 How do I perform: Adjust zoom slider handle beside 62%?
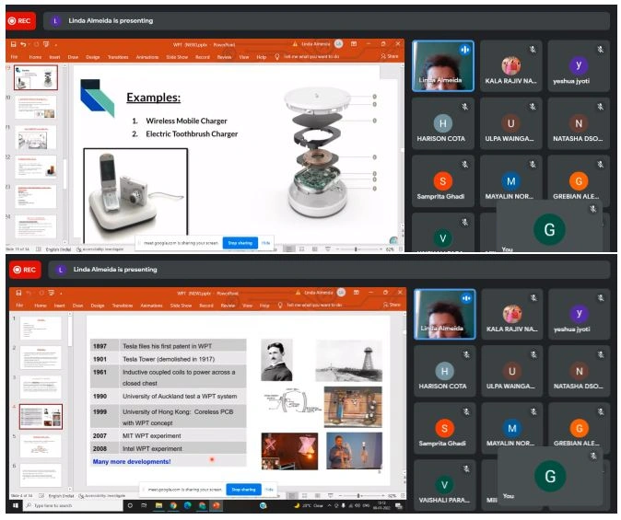tap(356, 249)
